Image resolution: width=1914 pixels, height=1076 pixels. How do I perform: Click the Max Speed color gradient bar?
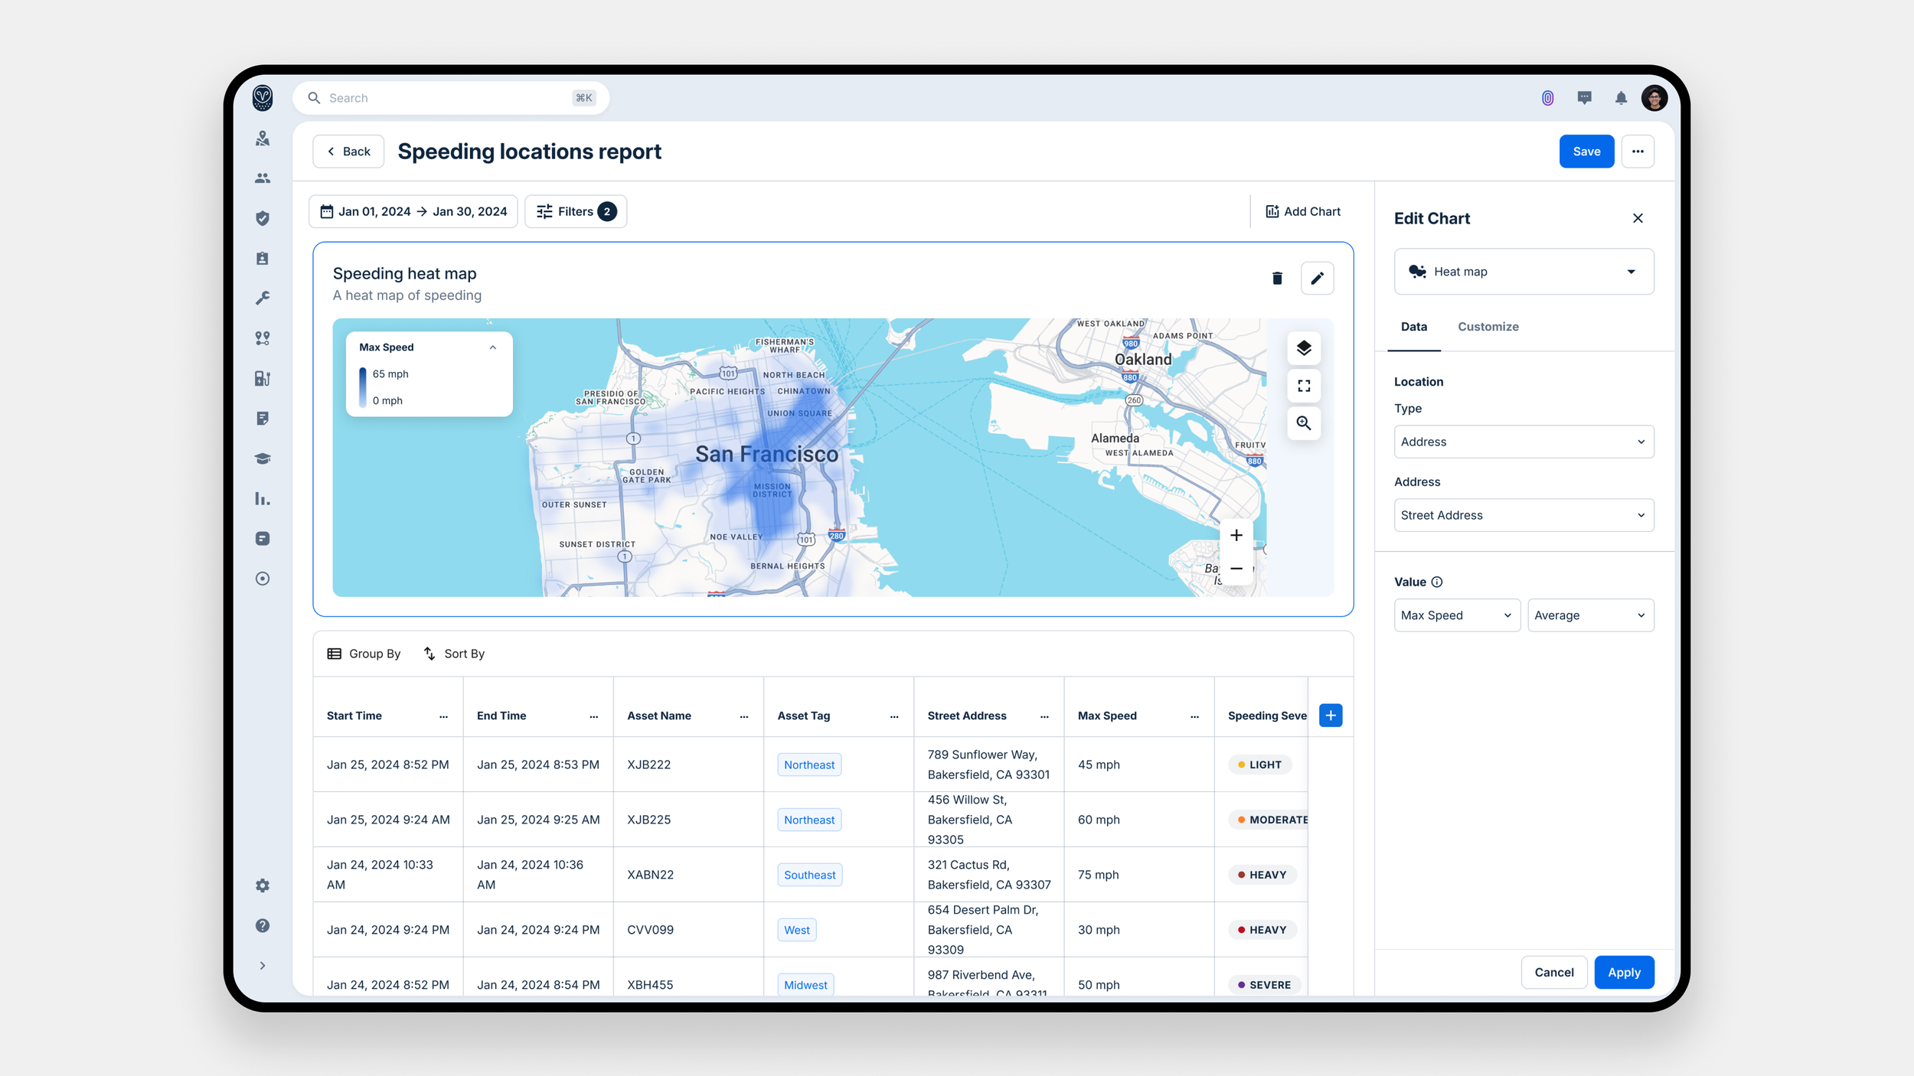coord(363,387)
